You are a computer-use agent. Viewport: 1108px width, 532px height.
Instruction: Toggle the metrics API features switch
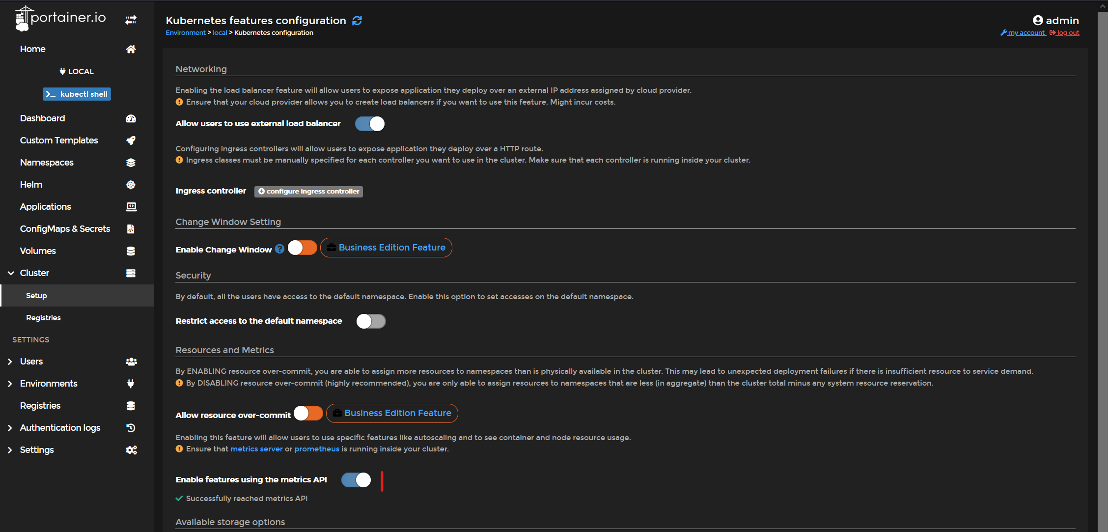[356, 480]
